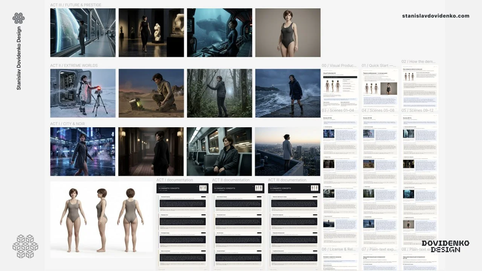Click the cube cluster logo at bottom left
The height and width of the screenshot is (271, 482).
(25, 247)
